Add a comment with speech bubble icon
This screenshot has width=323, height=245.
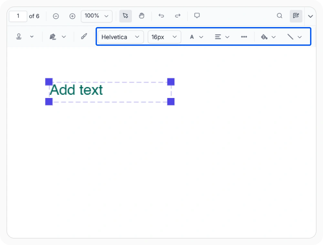tap(197, 15)
